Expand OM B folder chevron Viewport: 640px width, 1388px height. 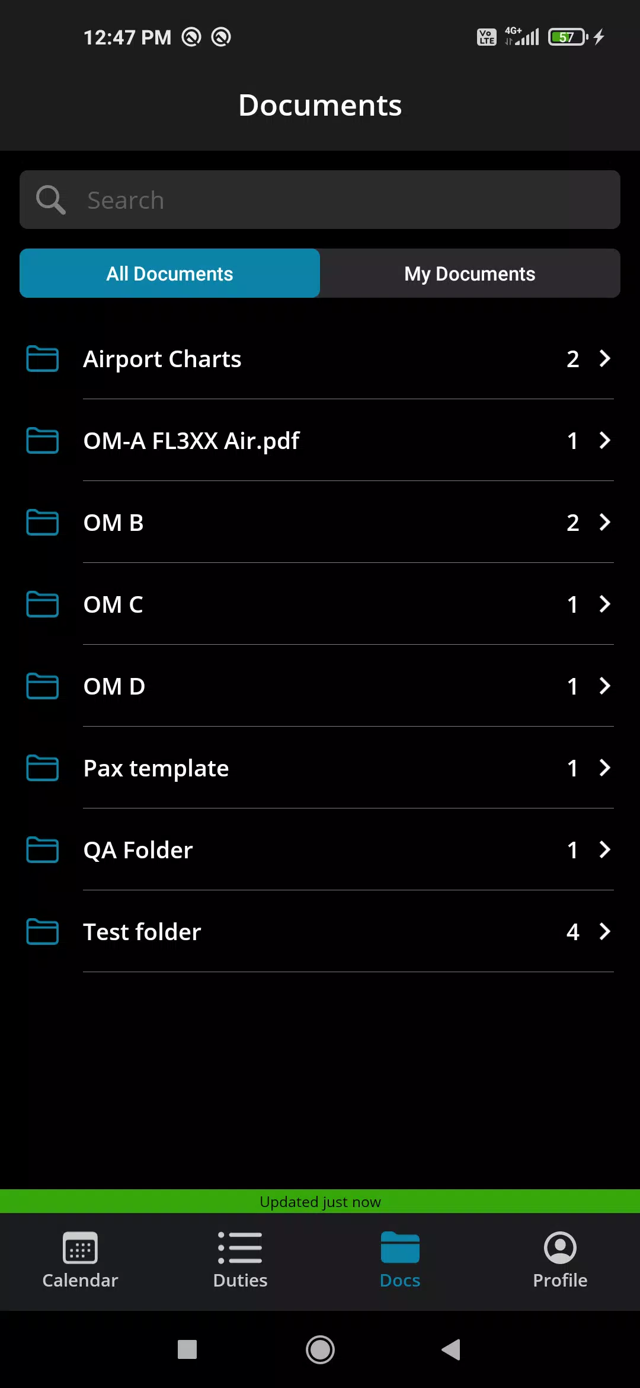tap(604, 522)
